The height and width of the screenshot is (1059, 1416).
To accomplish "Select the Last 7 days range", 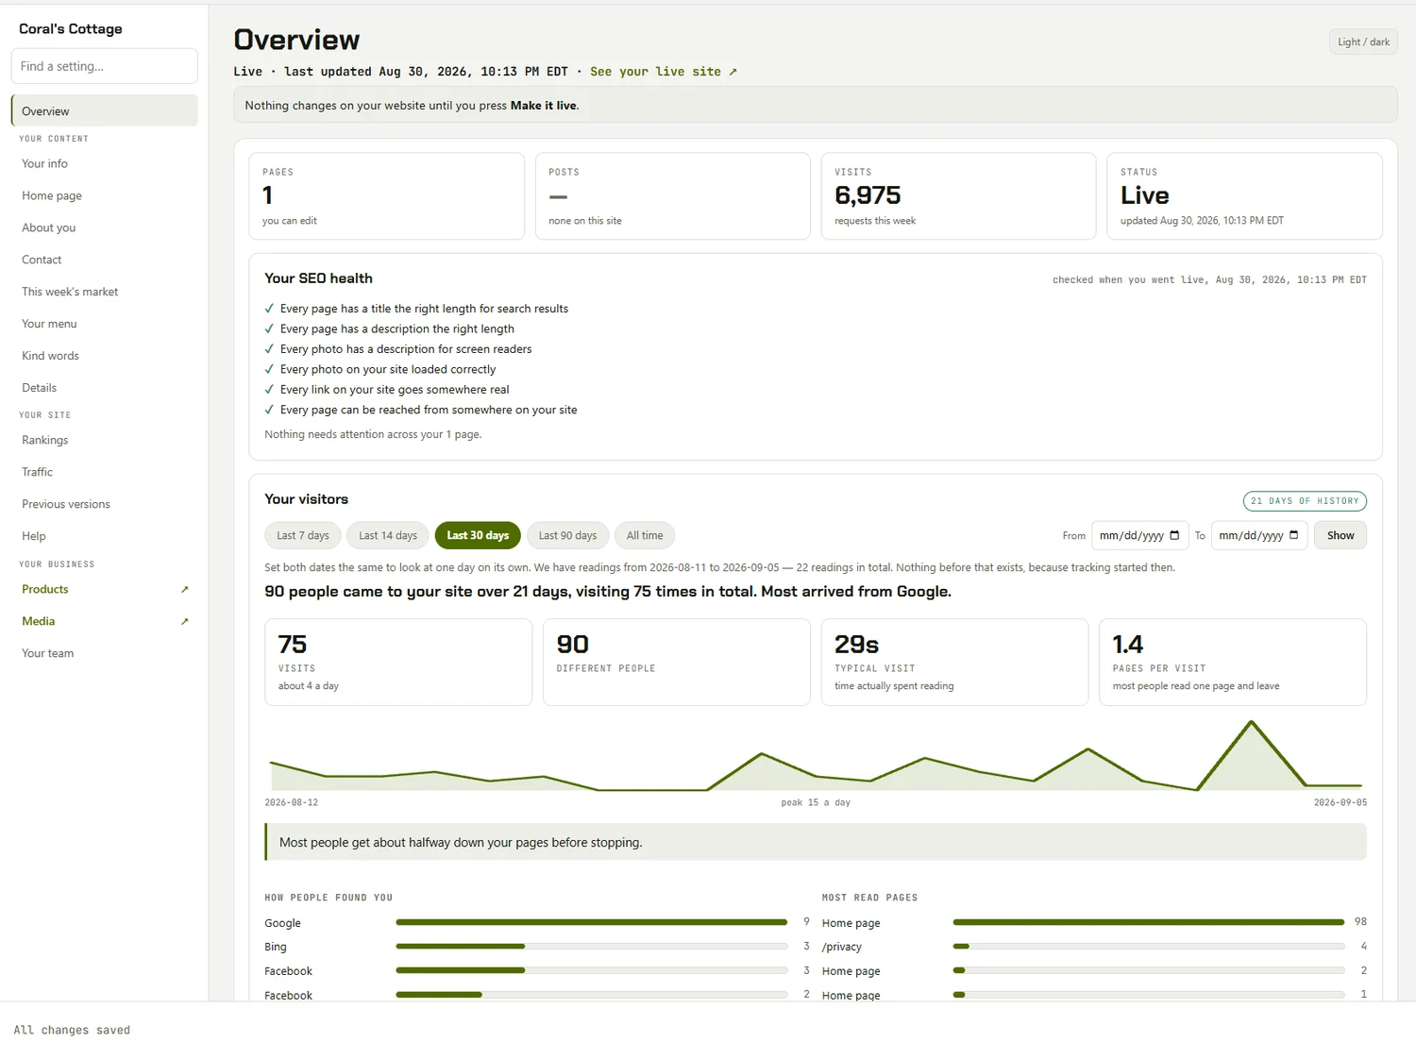I will 303,535.
